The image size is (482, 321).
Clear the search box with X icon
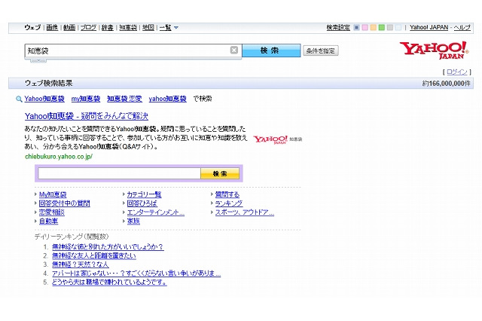(234, 50)
